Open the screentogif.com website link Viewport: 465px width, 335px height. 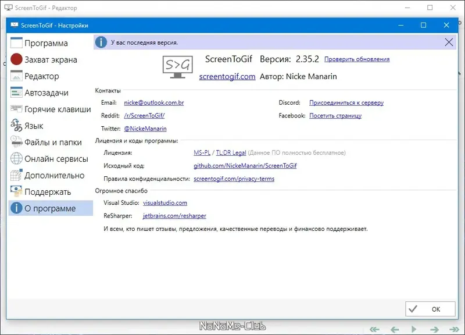coord(227,76)
